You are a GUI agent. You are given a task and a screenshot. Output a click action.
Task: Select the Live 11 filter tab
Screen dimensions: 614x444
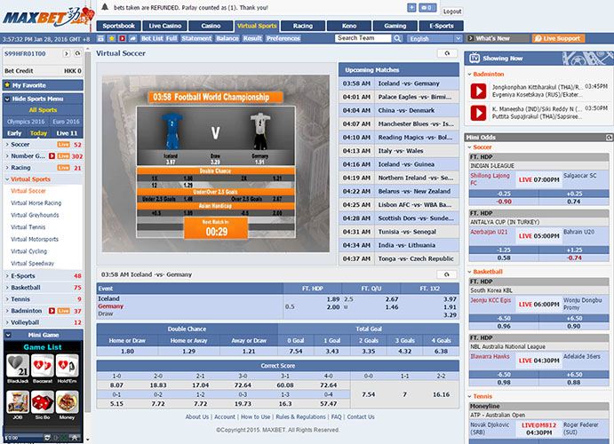67,133
